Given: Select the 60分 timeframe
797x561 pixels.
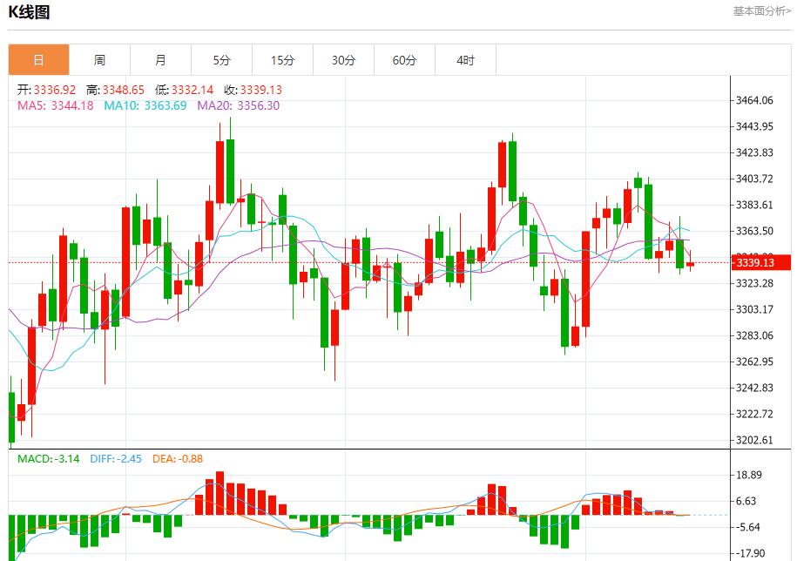Looking at the screenshot, I should (x=404, y=59).
